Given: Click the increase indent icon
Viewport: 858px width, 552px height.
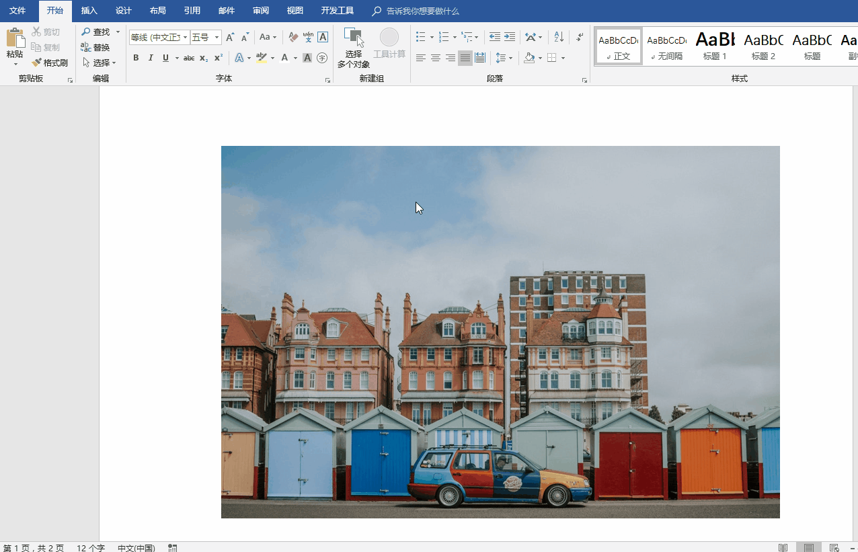Looking at the screenshot, I should tap(510, 37).
